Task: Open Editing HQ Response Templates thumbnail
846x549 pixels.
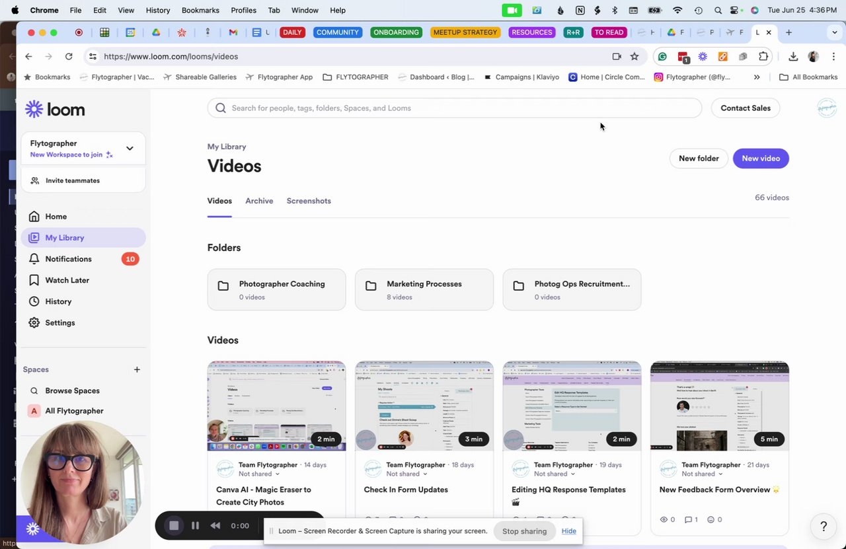Action: tap(572, 406)
